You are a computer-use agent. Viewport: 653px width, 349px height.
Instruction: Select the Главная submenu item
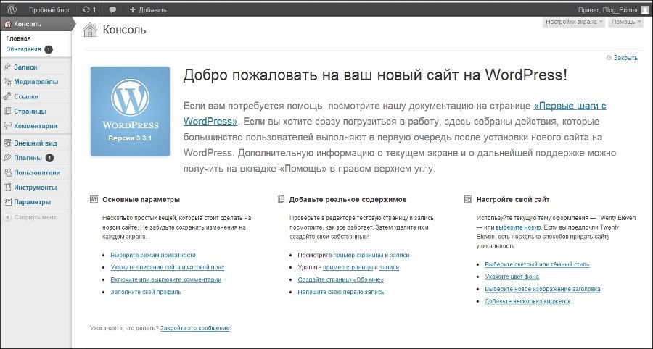pos(18,38)
